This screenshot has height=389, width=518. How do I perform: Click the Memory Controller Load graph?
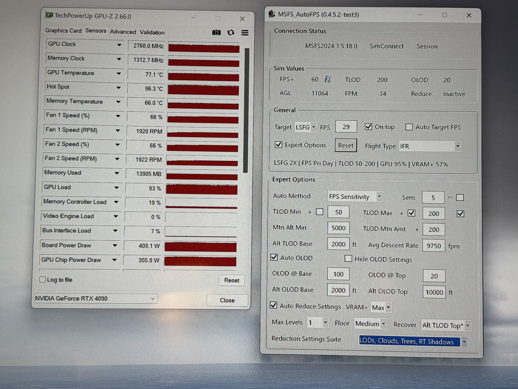click(x=201, y=203)
